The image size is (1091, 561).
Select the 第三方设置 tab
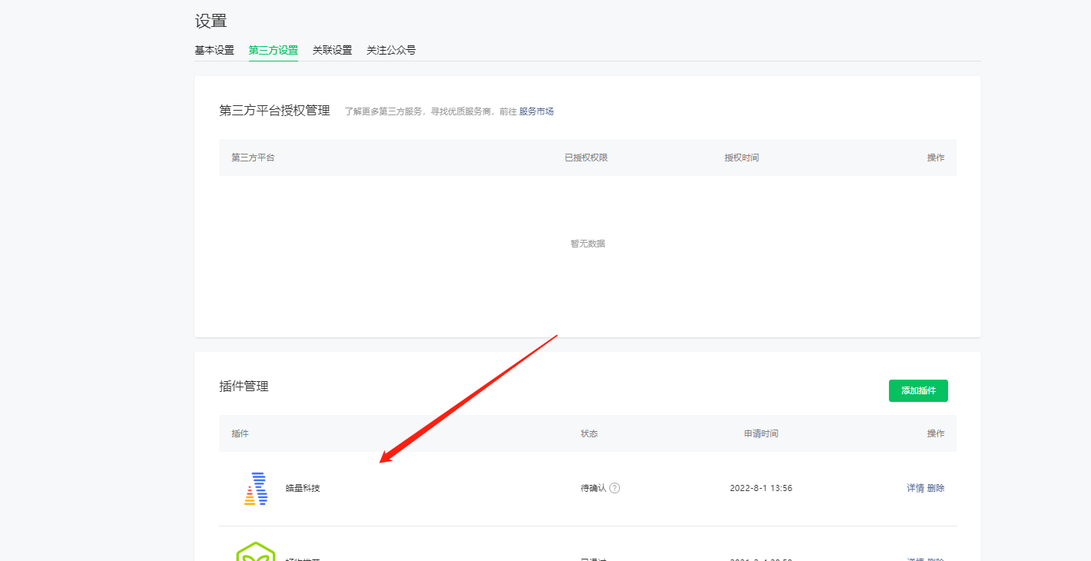pos(273,50)
